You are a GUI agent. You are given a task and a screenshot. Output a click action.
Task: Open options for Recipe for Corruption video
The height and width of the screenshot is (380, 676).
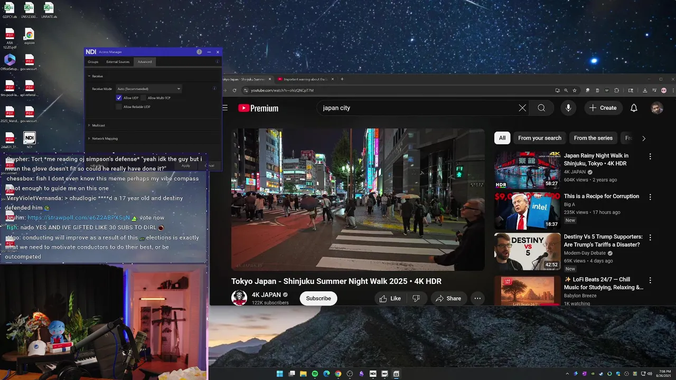point(650,197)
